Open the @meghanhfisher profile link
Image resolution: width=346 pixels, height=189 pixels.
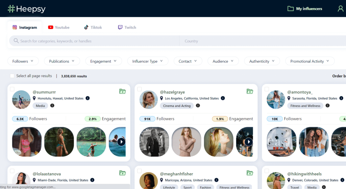coord(176,174)
